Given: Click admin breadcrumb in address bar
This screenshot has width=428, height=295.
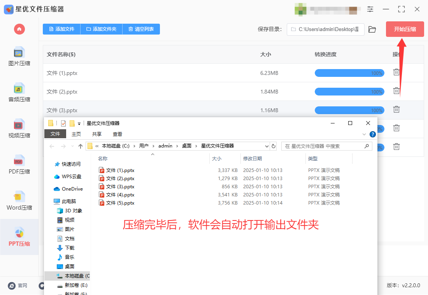Looking at the screenshot, I should (x=165, y=146).
